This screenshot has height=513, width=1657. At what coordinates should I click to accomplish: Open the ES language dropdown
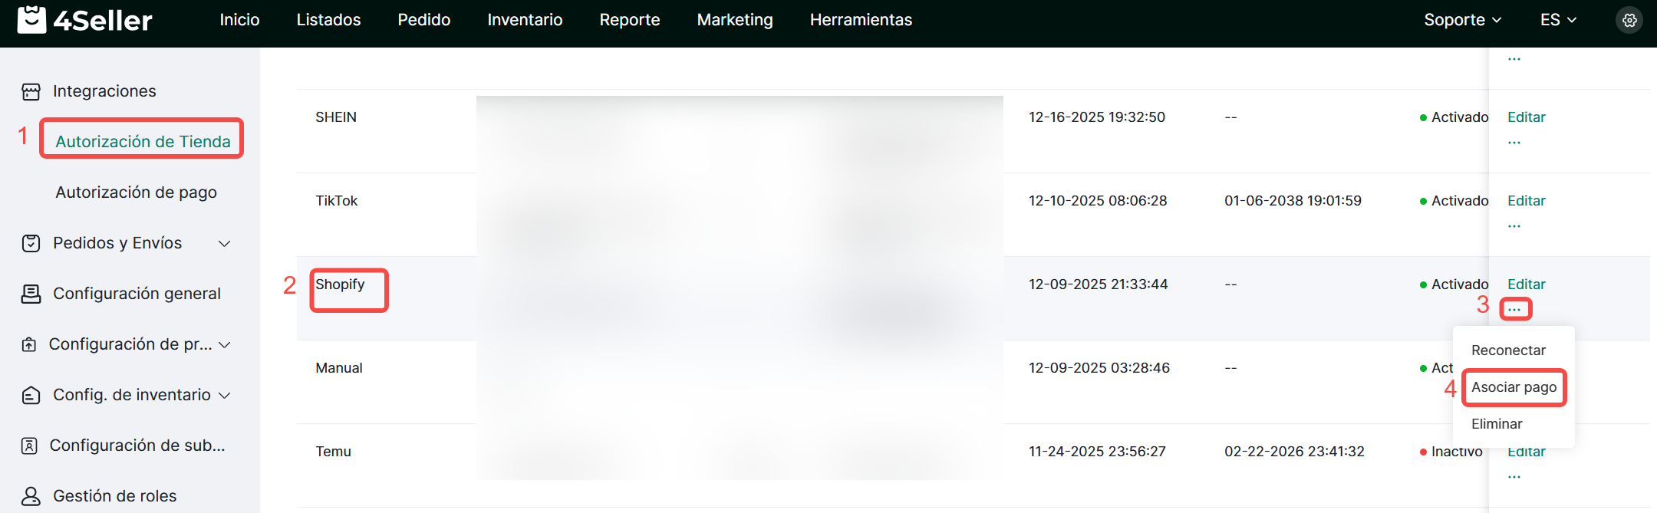[1557, 20]
